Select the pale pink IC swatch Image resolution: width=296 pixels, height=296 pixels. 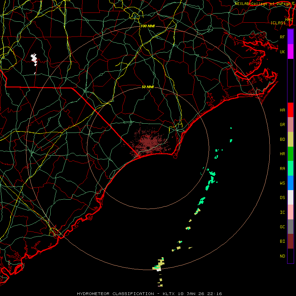click(290, 212)
